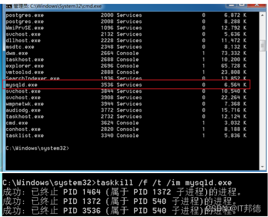268x217 pixels.
Task: Click the dllhost.exe process name
Action: coord(23,40)
